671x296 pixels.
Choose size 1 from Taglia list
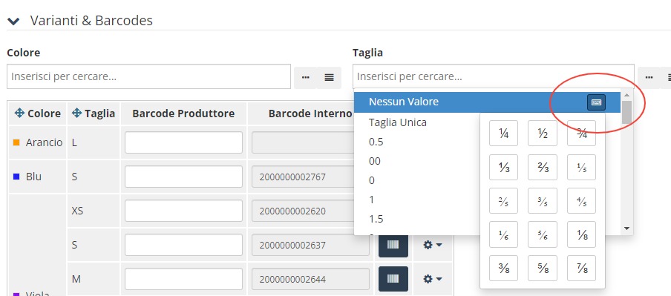371,200
